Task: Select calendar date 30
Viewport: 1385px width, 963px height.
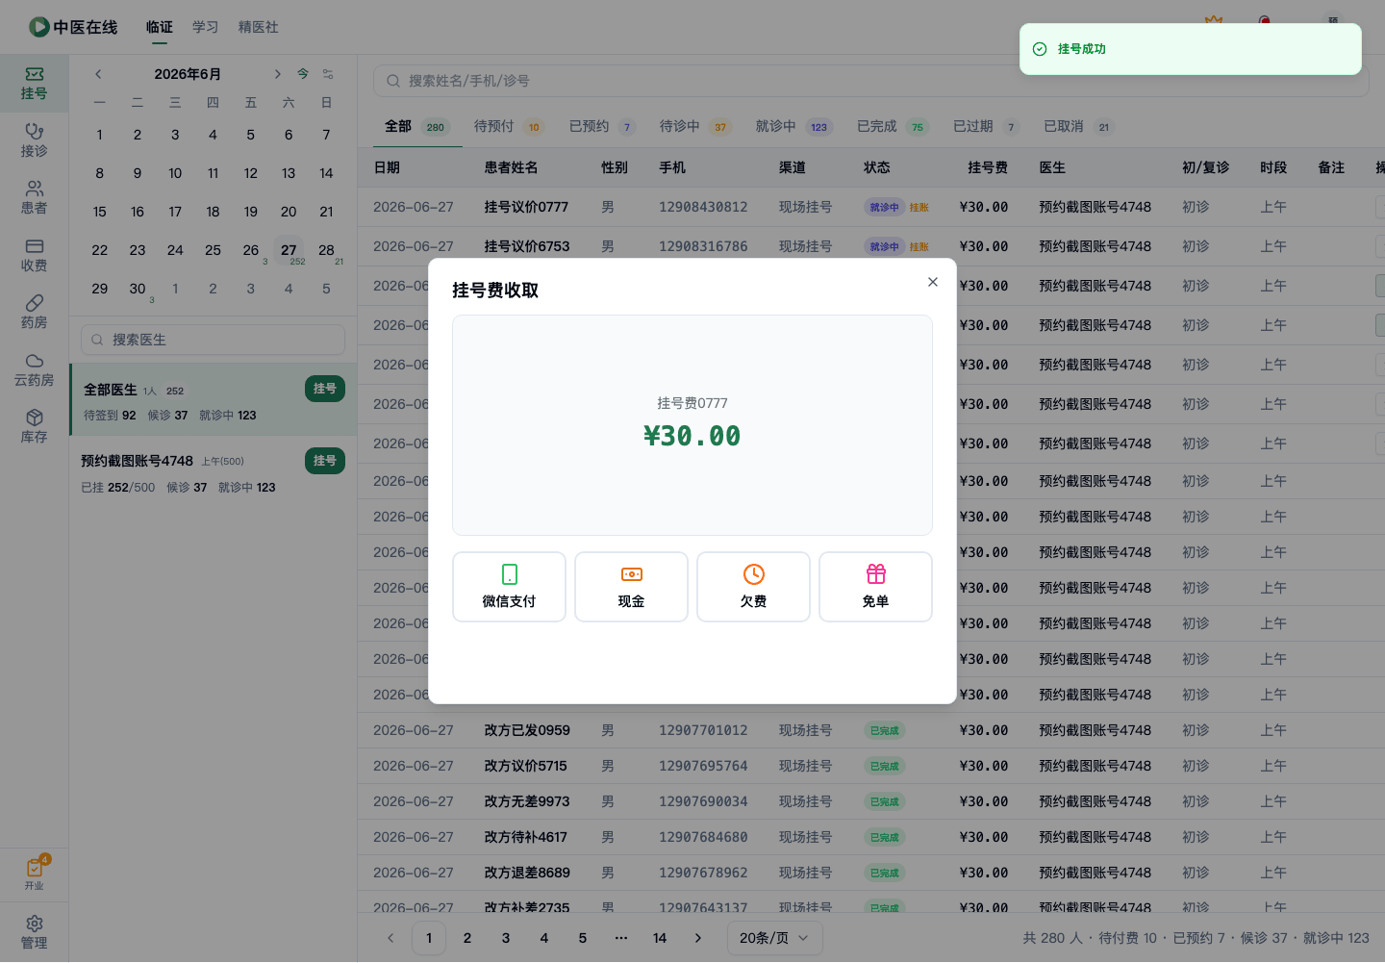Action: point(138,289)
